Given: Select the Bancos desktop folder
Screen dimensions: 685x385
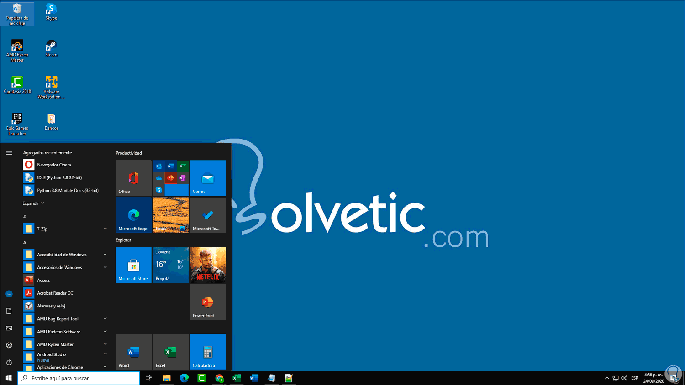Looking at the screenshot, I should (51, 122).
